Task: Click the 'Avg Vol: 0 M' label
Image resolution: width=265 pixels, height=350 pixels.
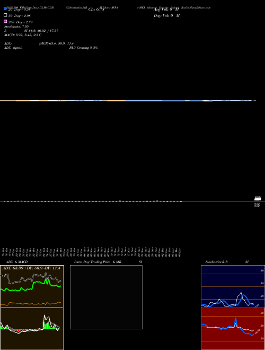Action: pyautogui.click(x=166, y=10)
